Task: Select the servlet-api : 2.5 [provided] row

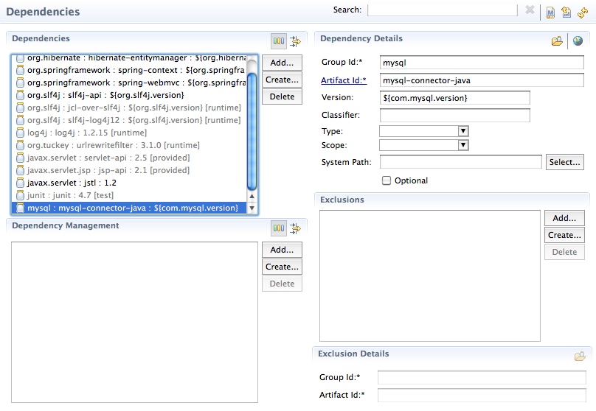Action: coord(129,158)
